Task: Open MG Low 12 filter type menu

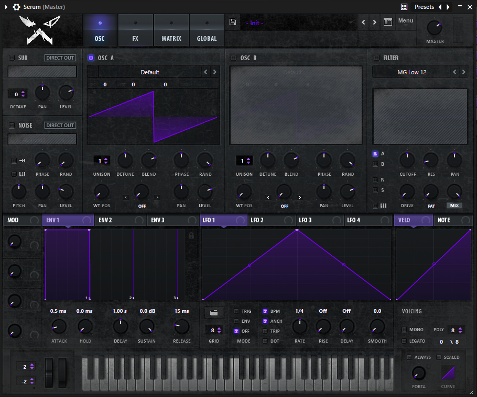Action: tap(411, 72)
